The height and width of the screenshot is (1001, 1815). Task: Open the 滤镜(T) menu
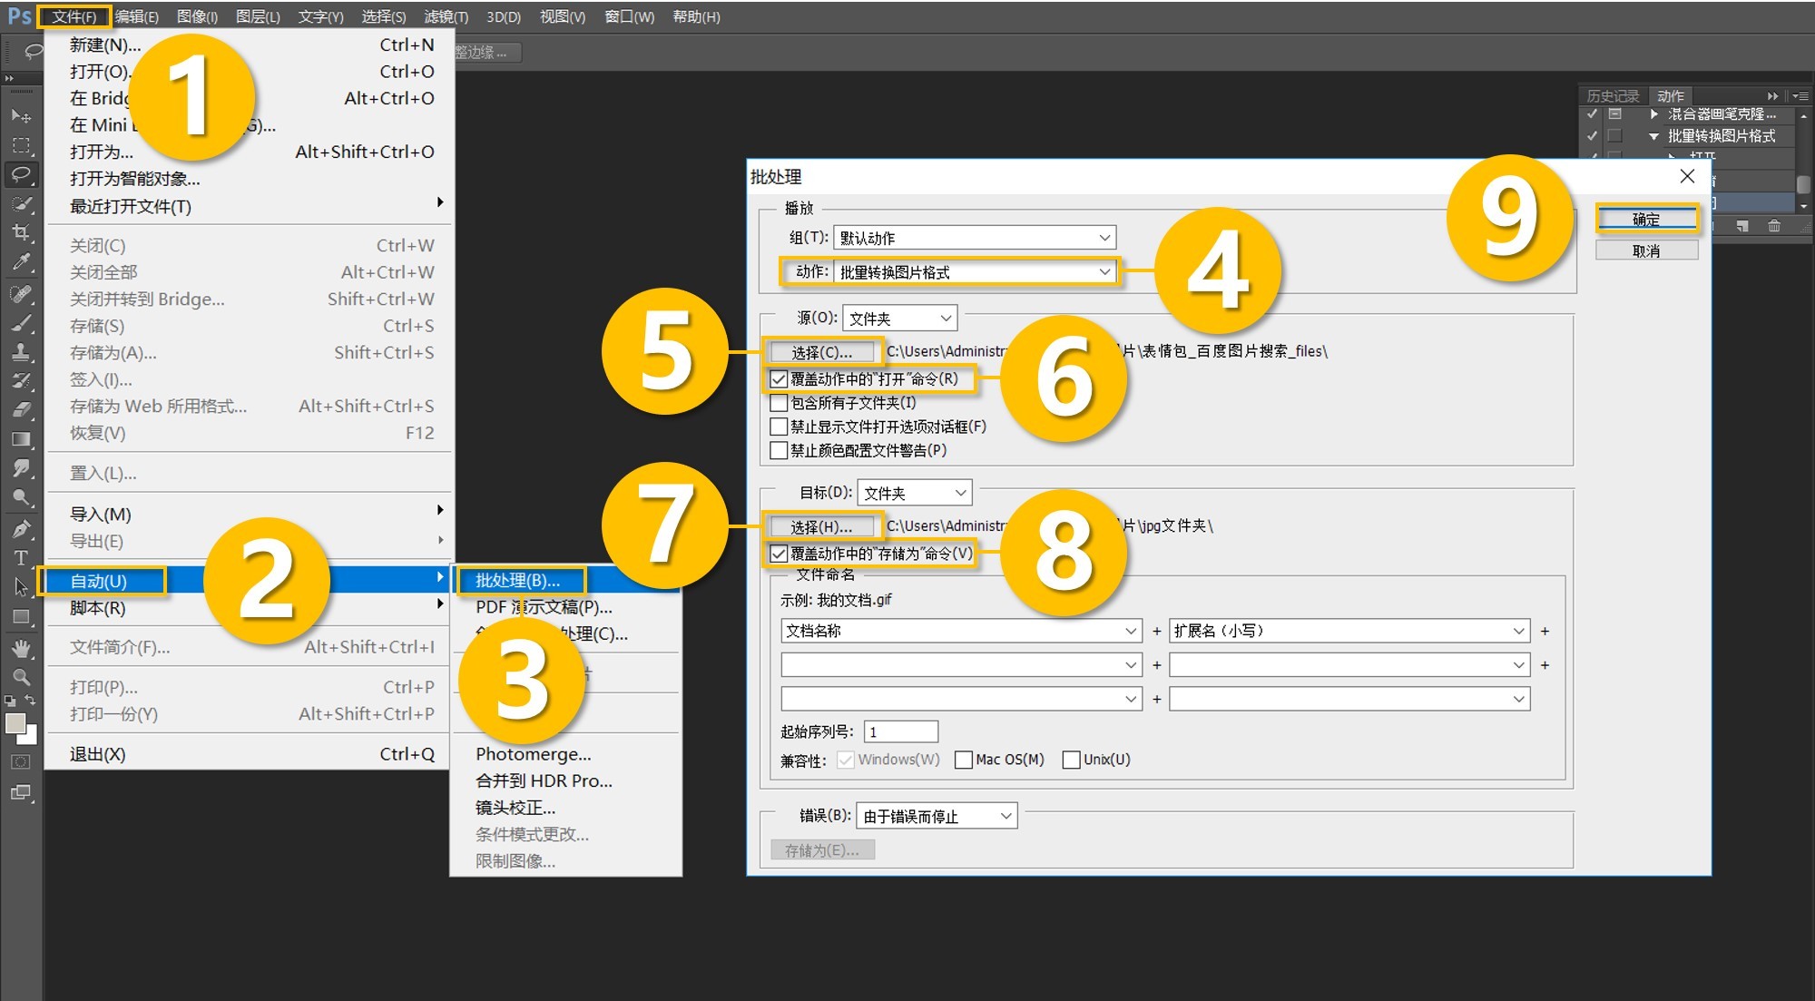pos(446,17)
